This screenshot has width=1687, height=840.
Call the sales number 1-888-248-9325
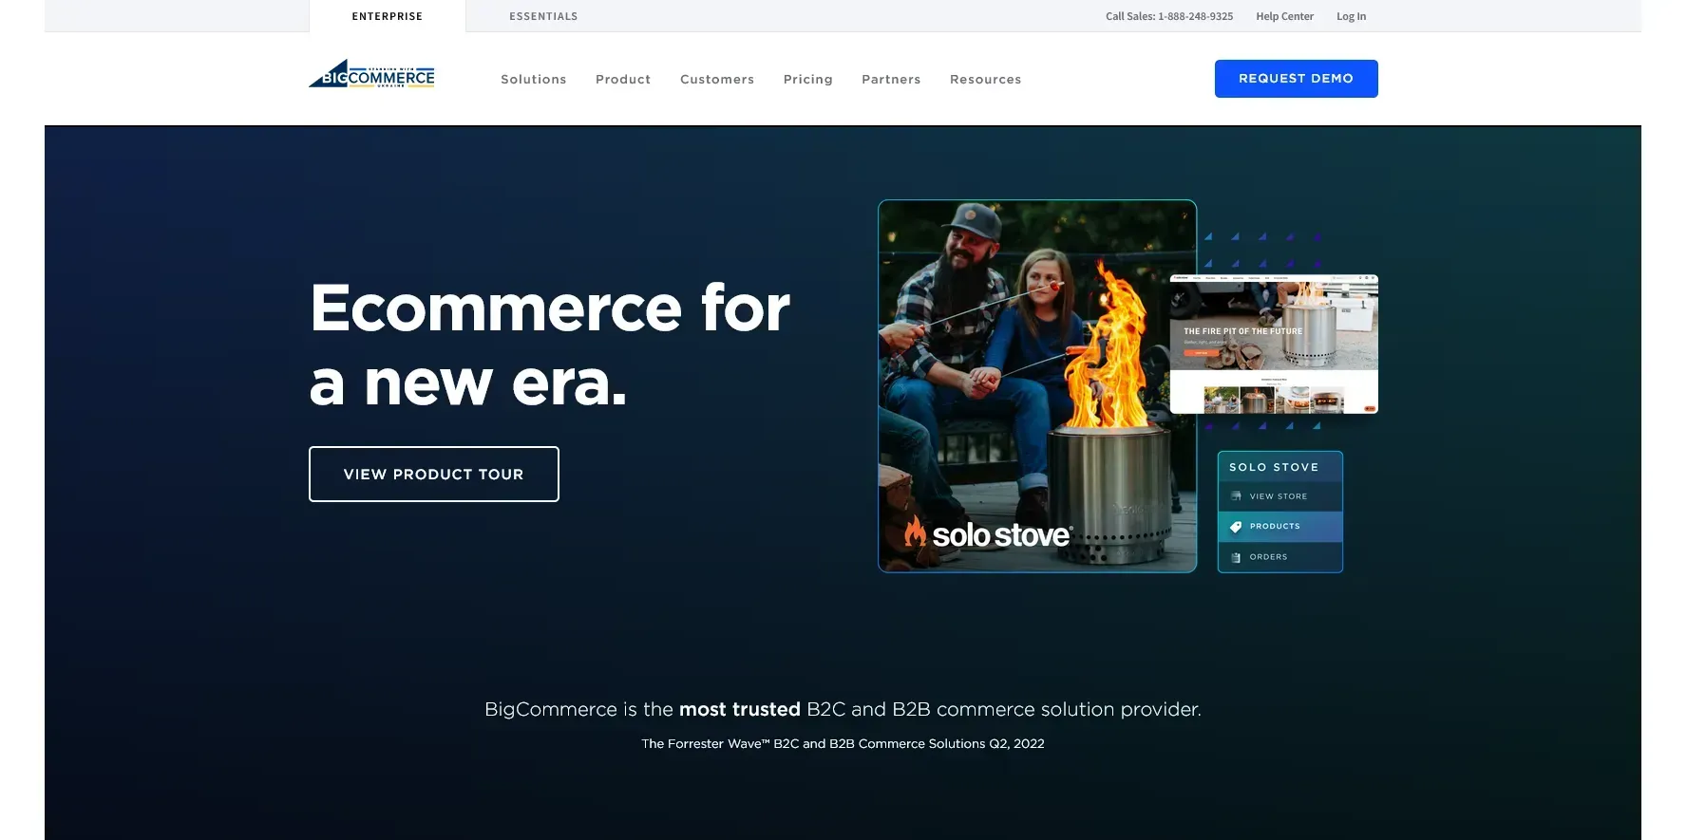click(1169, 16)
